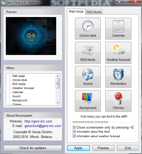Select RSS feeds in the Menu tree
142x154 pixels.
19,84
